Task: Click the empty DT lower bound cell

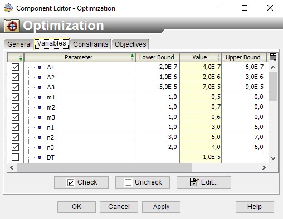Action: (x=157, y=157)
